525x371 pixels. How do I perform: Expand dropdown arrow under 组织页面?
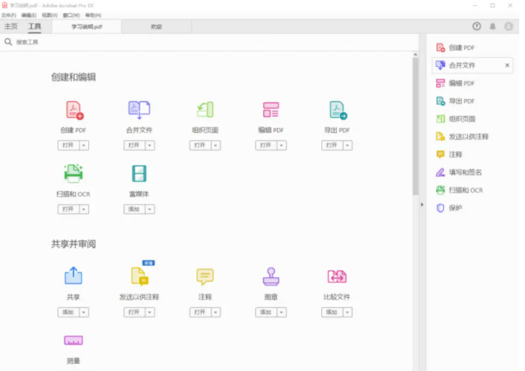[x=215, y=145]
